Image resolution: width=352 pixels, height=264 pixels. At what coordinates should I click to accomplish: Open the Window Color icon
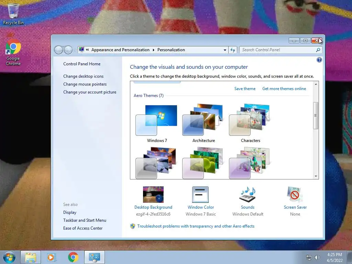[x=200, y=195]
